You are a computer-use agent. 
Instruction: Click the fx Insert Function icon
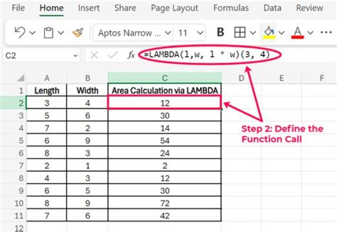click(132, 56)
